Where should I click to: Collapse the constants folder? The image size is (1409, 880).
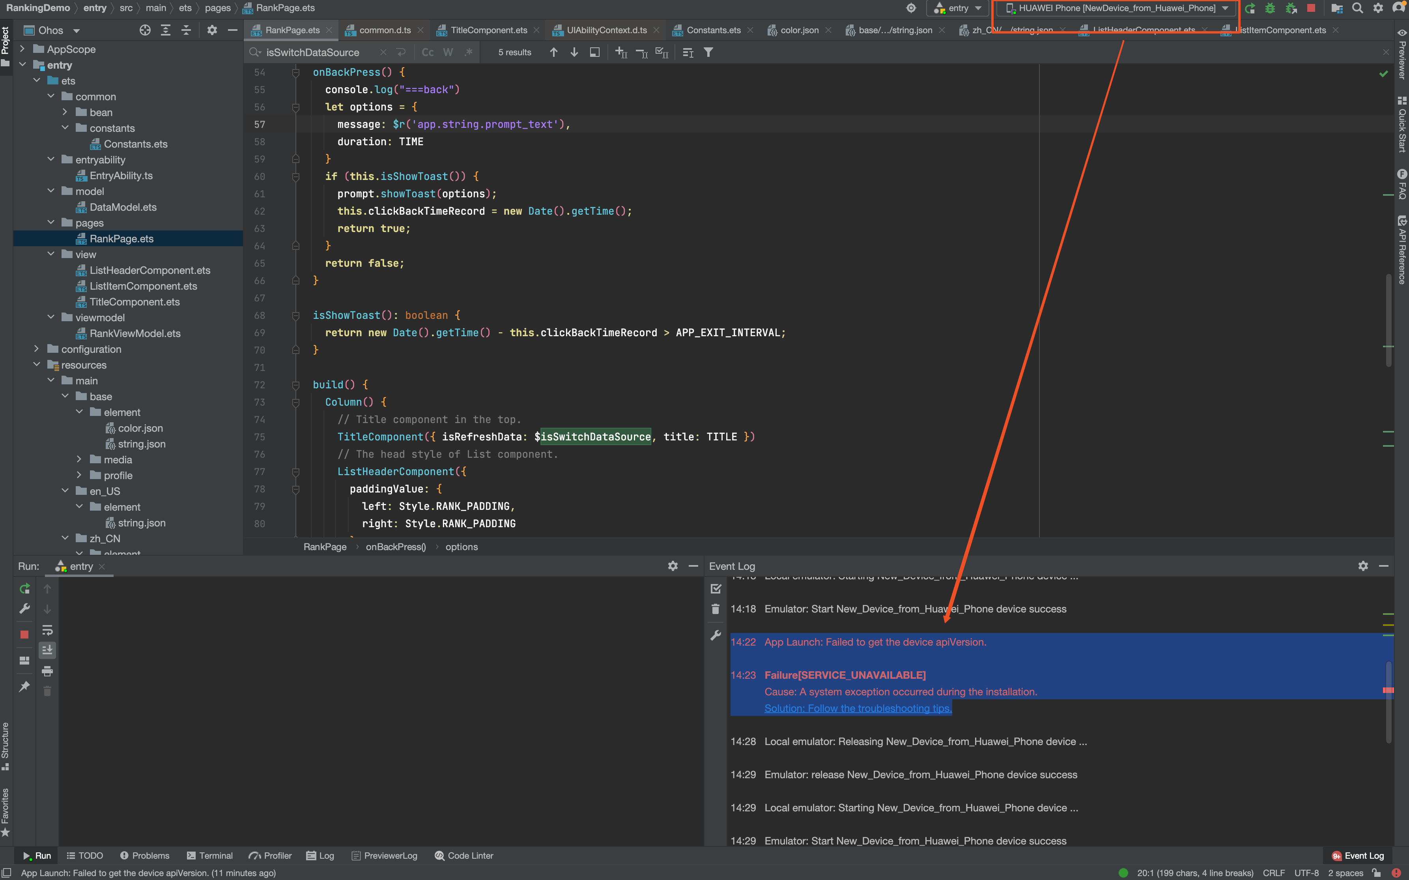[x=65, y=127]
